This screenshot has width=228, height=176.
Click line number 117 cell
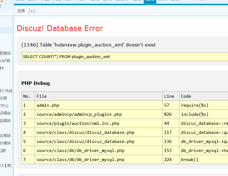tap(171, 132)
